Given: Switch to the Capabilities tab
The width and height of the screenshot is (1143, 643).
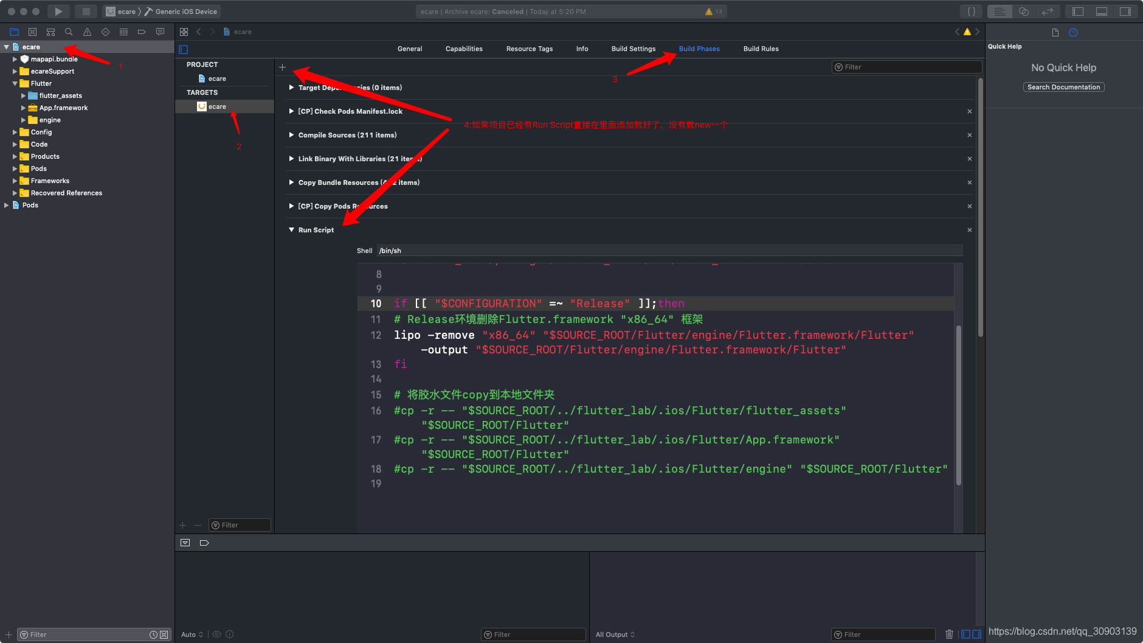Looking at the screenshot, I should tap(464, 49).
